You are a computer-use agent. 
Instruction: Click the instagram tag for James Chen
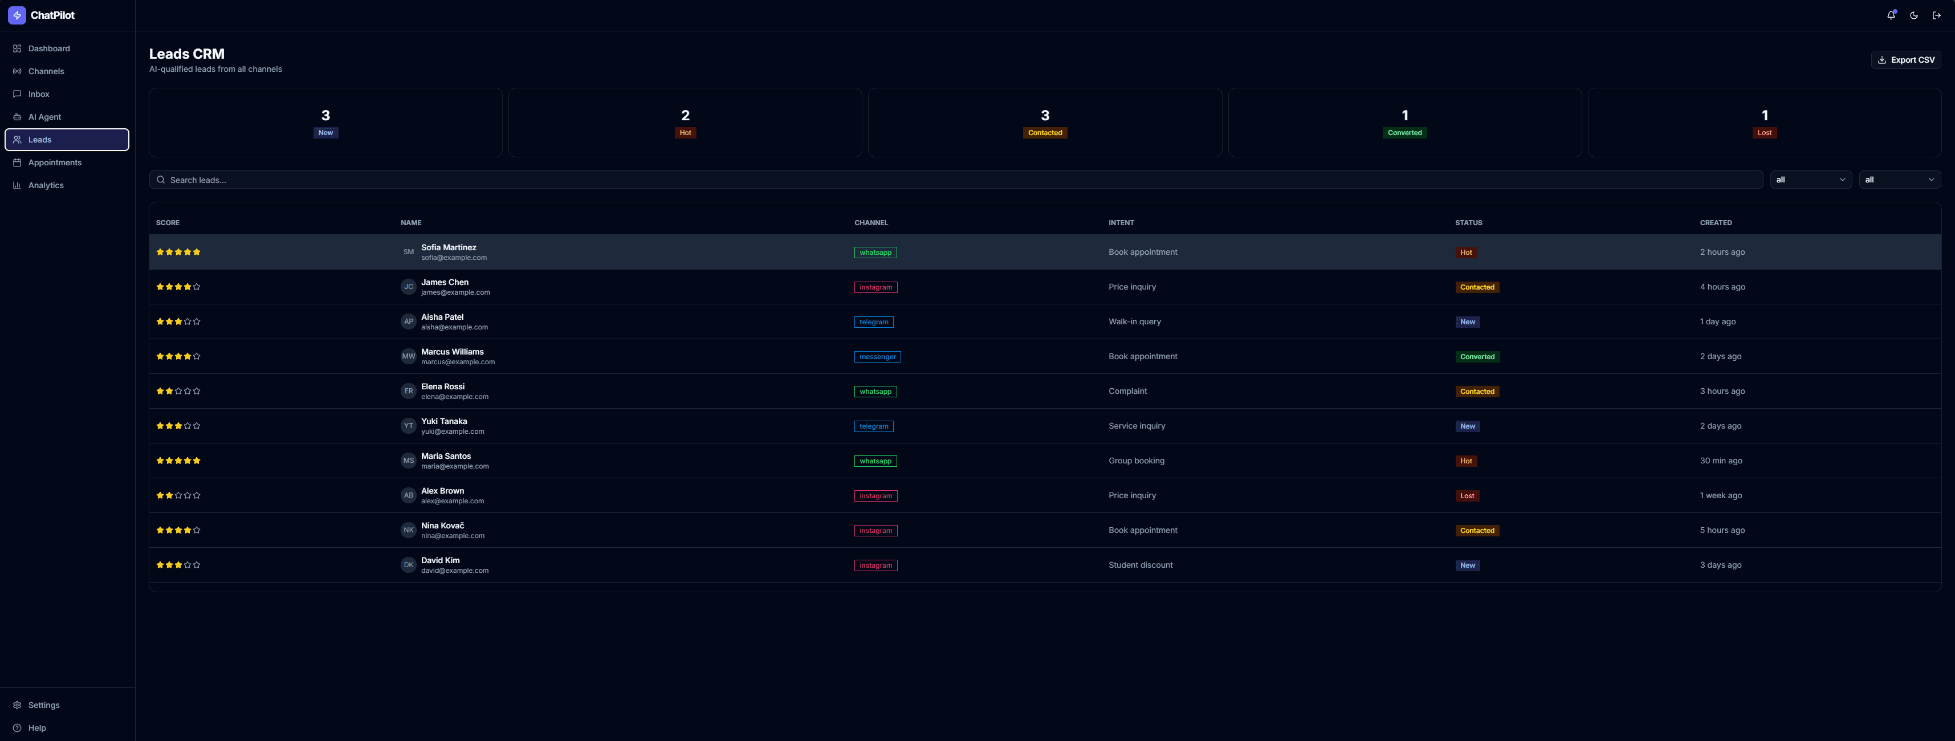pyautogui.click(x=876, y=287)
